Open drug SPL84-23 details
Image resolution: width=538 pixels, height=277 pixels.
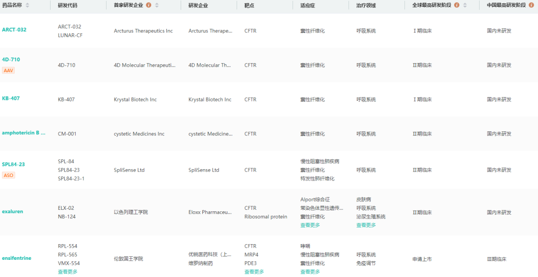click(x=13, y=164)
